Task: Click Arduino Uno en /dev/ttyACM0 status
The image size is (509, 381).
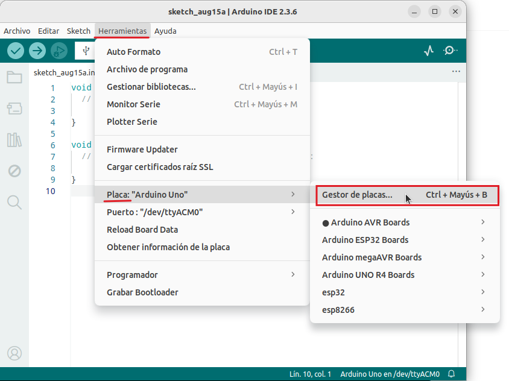Action: pyautogui.click(x=390, y=374)
